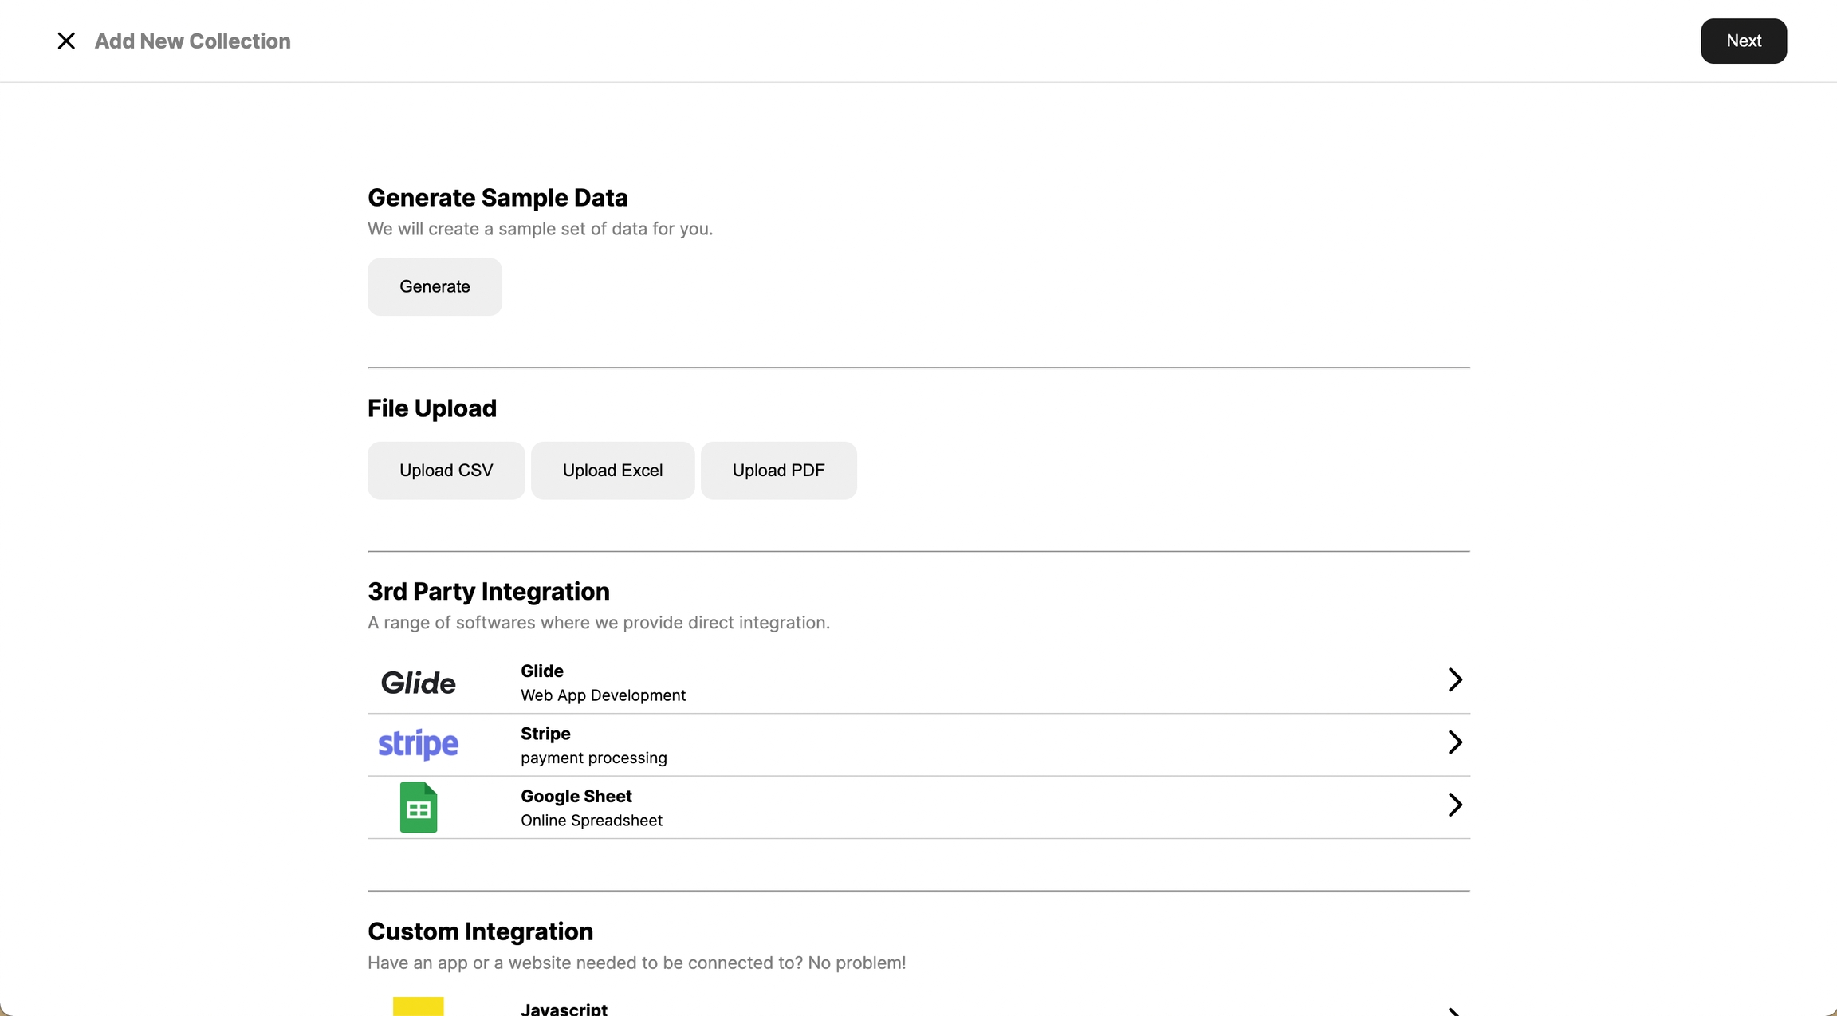Choose Upload PDF

(778, 471)
